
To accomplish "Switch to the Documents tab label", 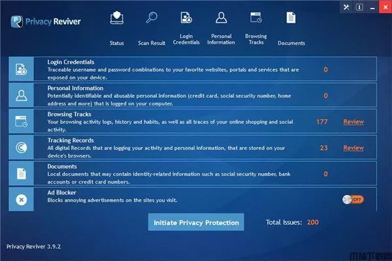I will pyautogui.click(x=291, y=43).
